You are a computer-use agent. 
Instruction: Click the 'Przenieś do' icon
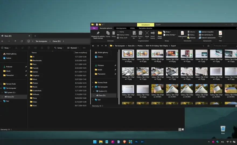(x=134, y=33)
